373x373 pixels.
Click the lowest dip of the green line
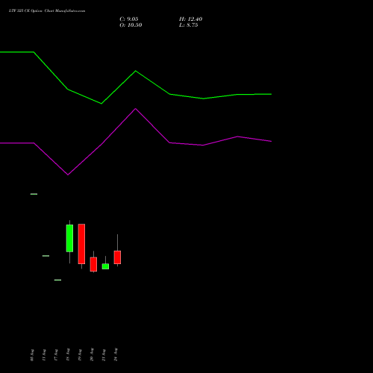(101, 104)
